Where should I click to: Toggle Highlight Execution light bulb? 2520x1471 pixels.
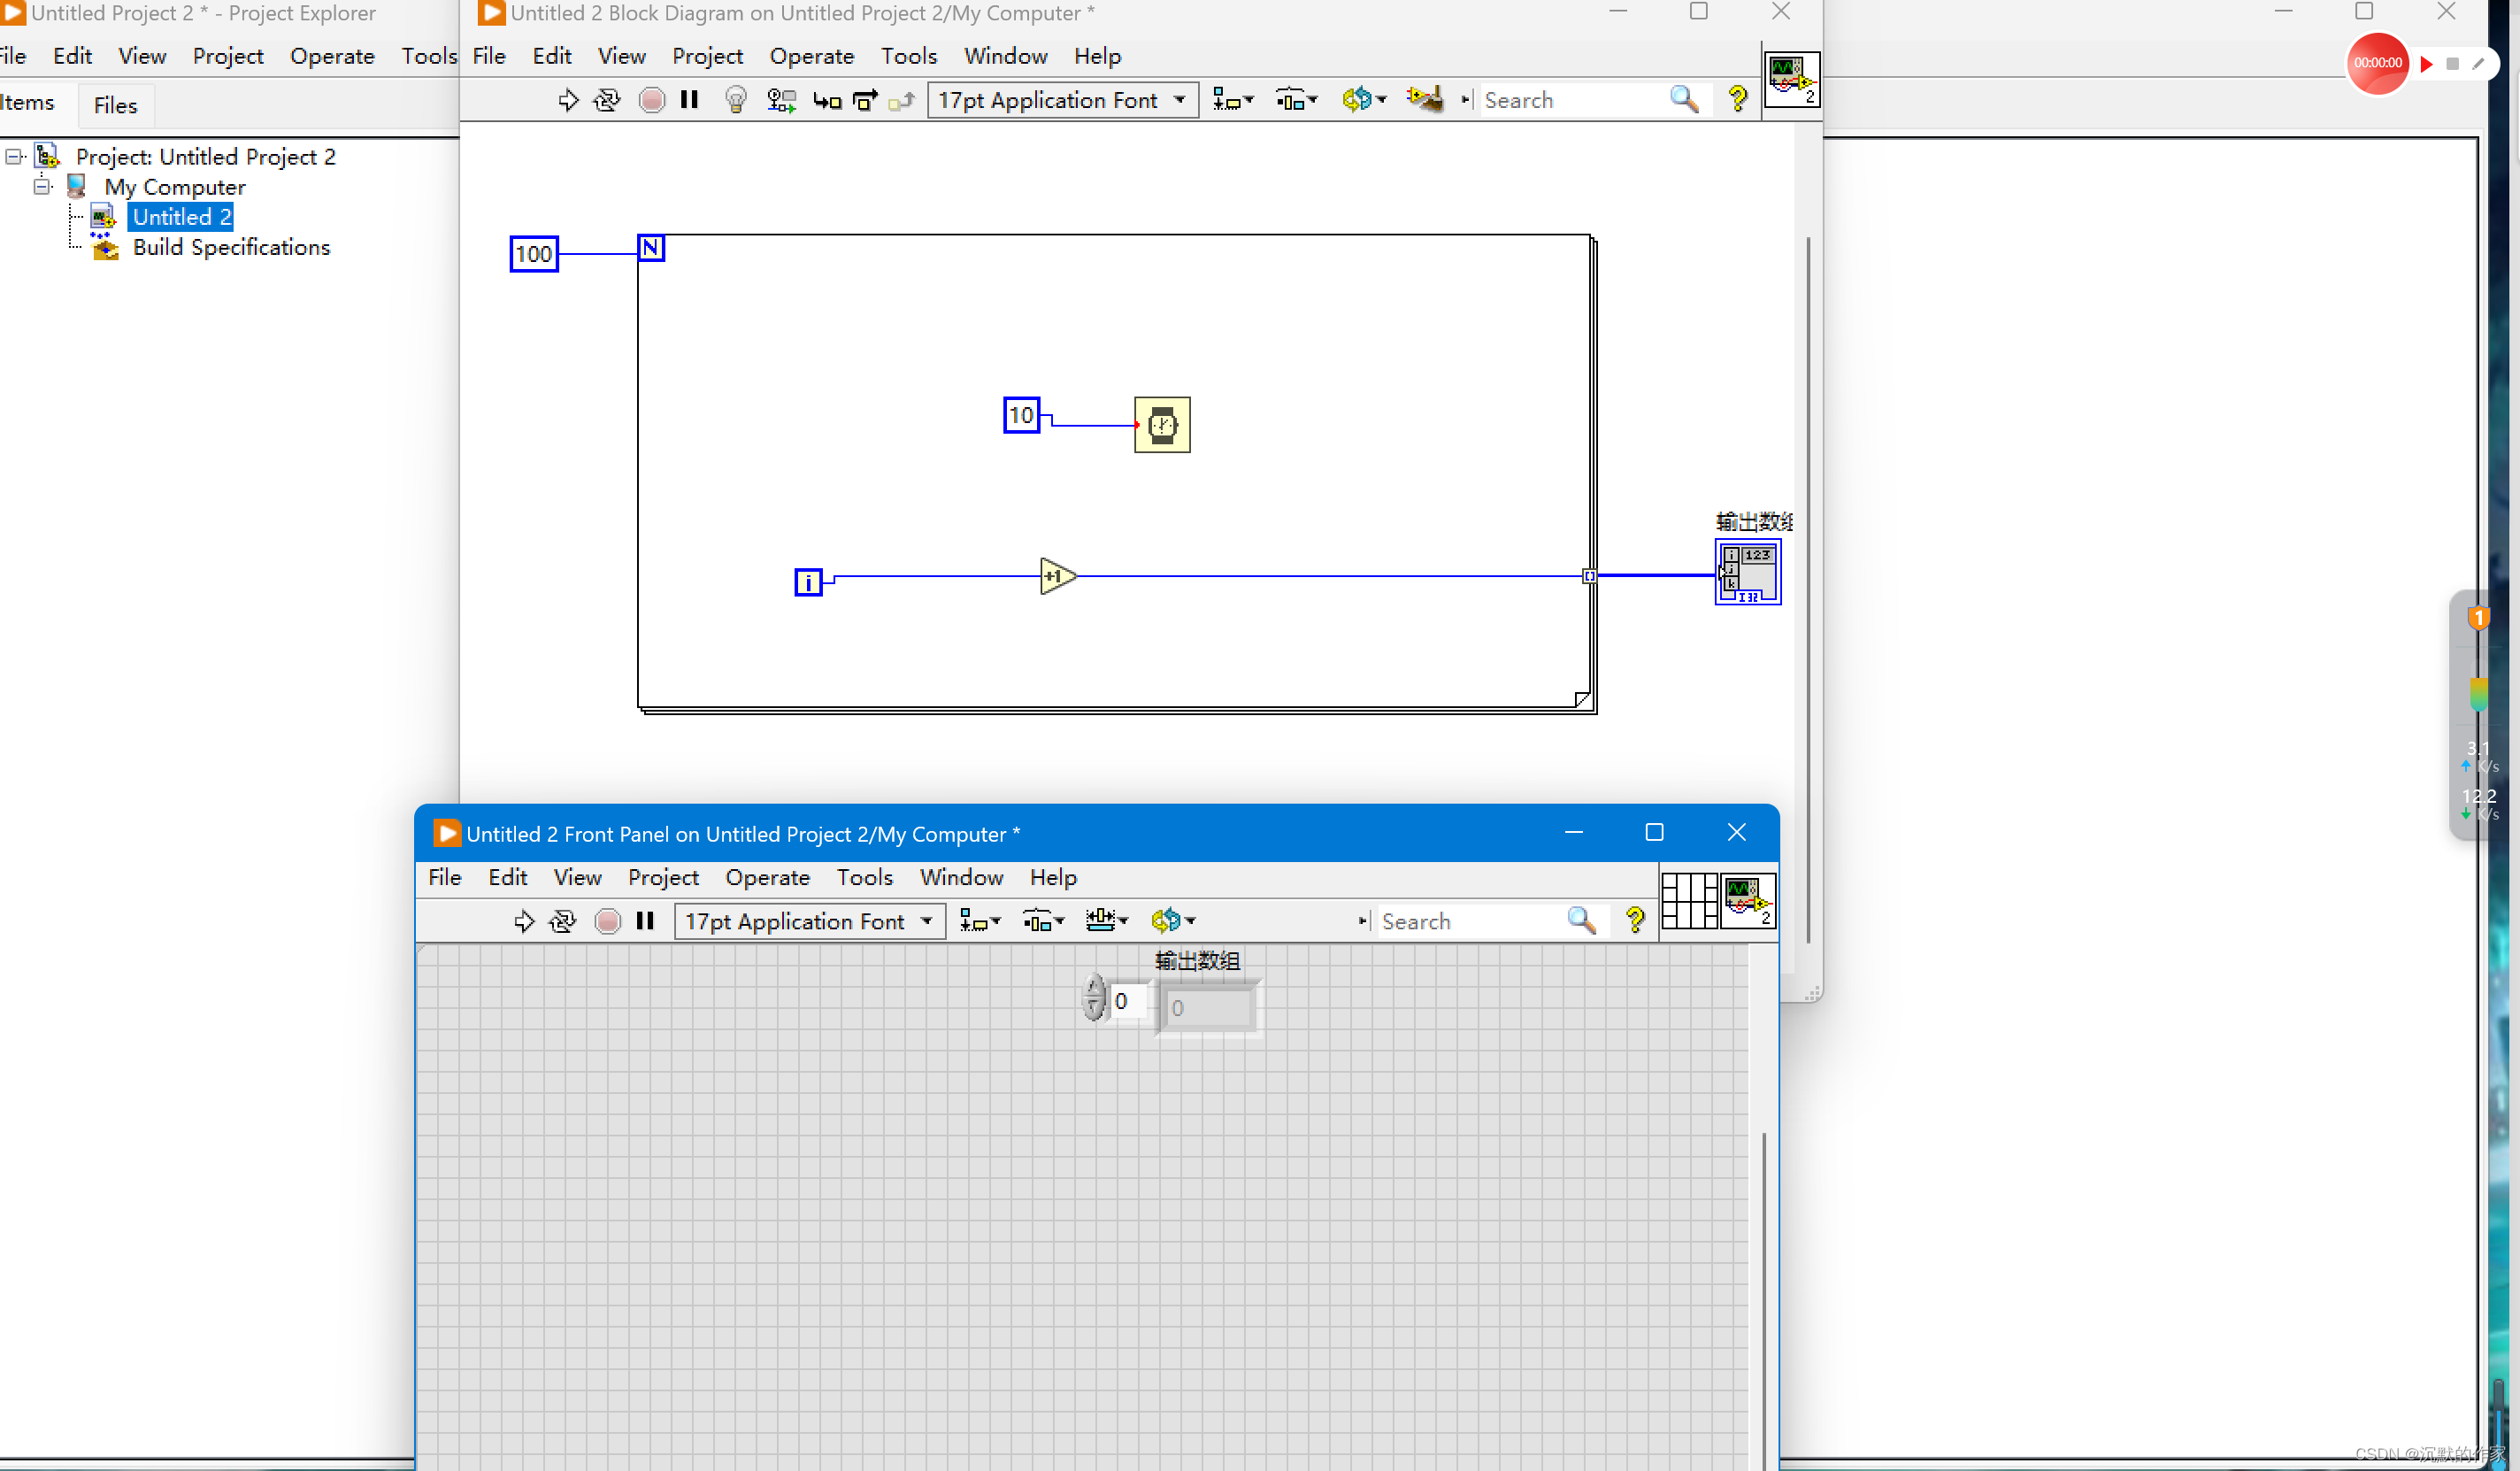[x=736, y=100]
